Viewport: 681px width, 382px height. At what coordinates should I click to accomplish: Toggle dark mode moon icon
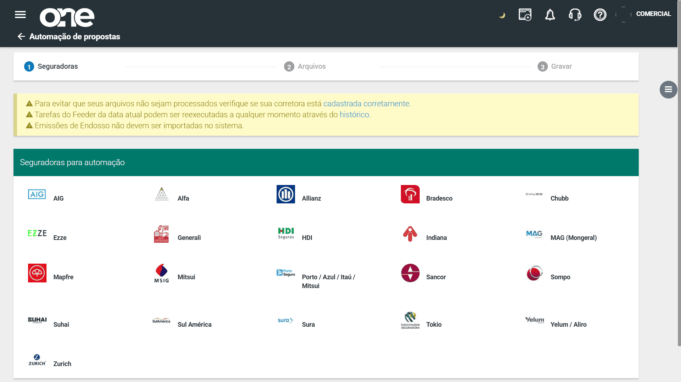pos(502,15)
